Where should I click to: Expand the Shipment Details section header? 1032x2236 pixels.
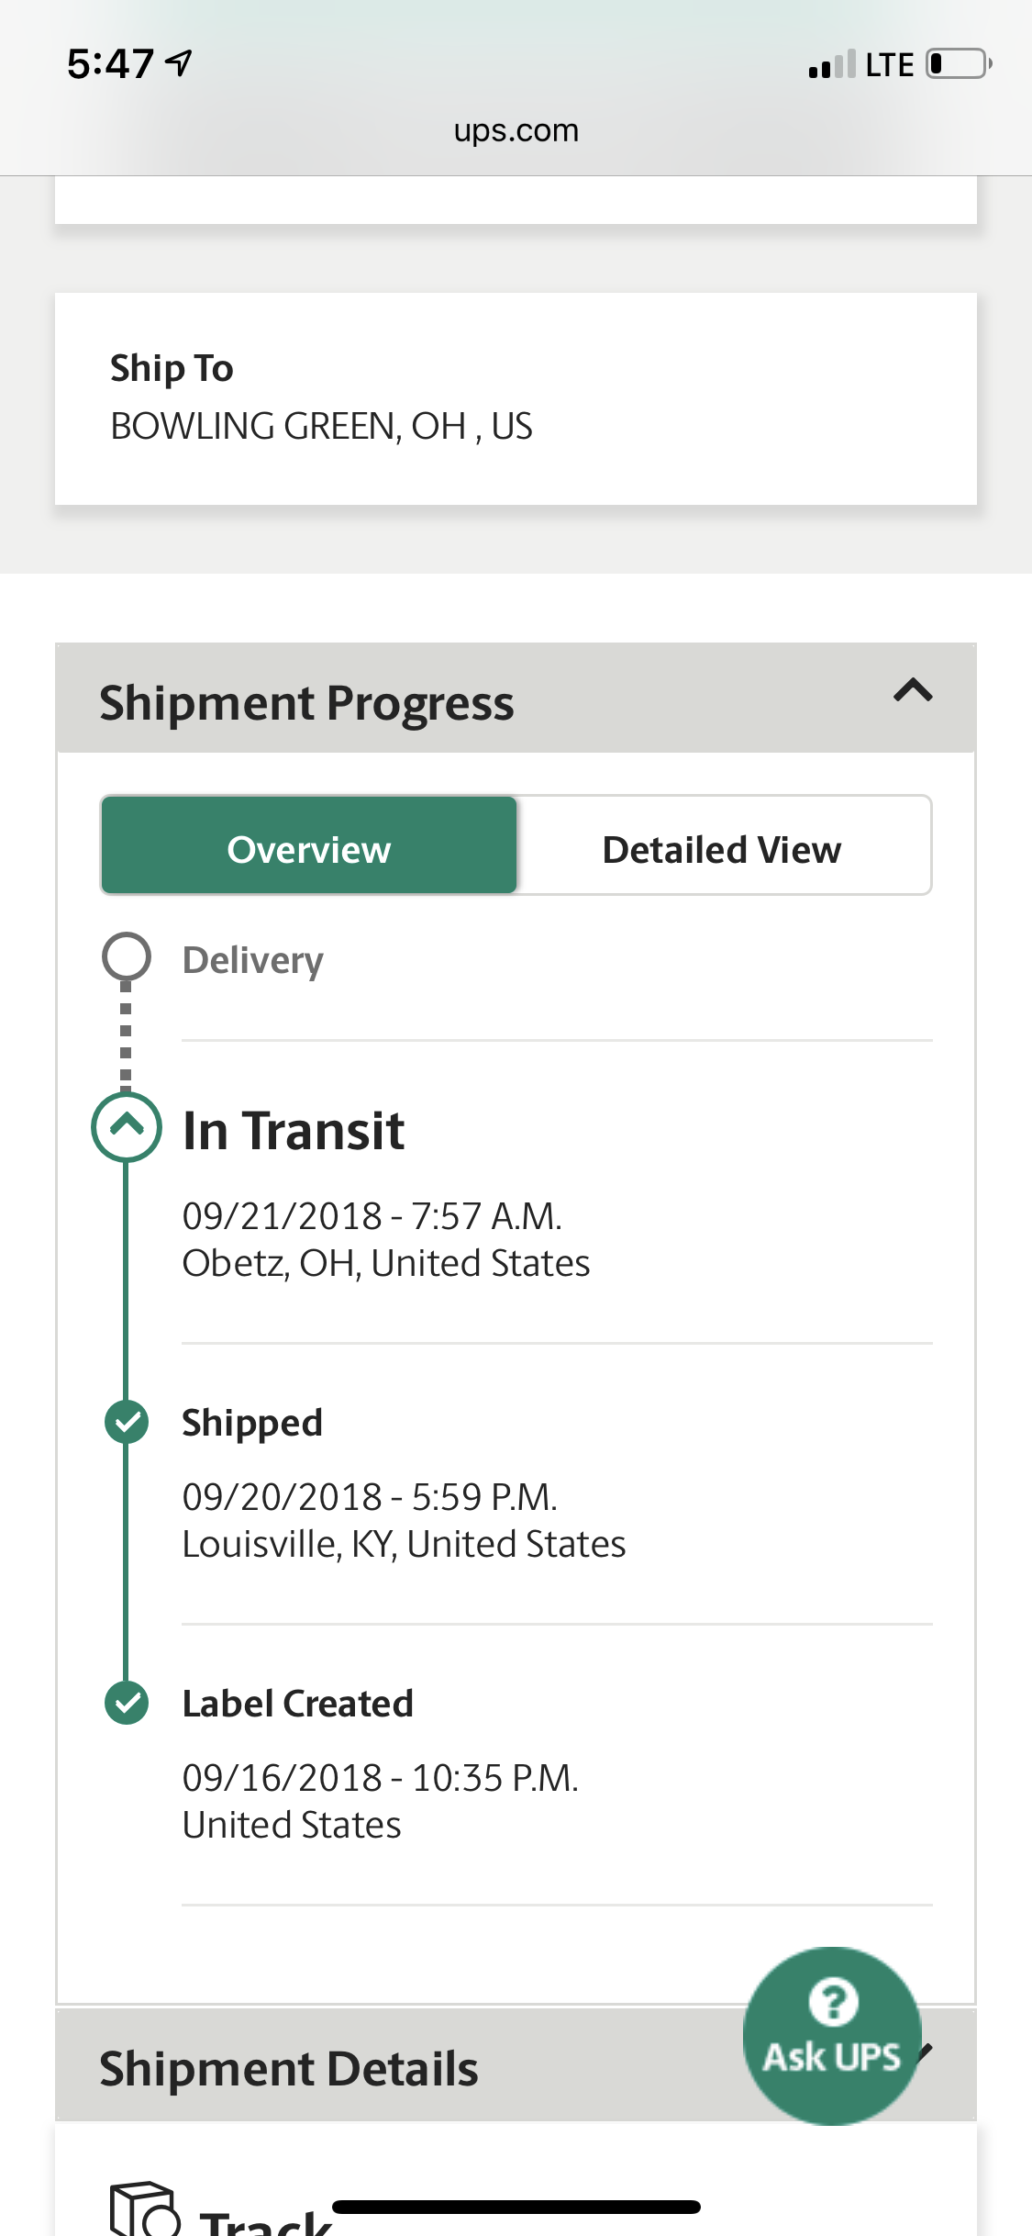tap(516, 2065)
